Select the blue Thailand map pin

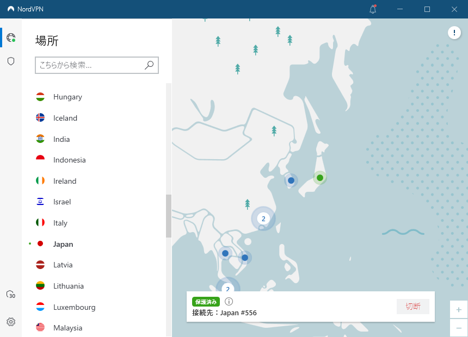pyautogui.click(x=225, y=253)
